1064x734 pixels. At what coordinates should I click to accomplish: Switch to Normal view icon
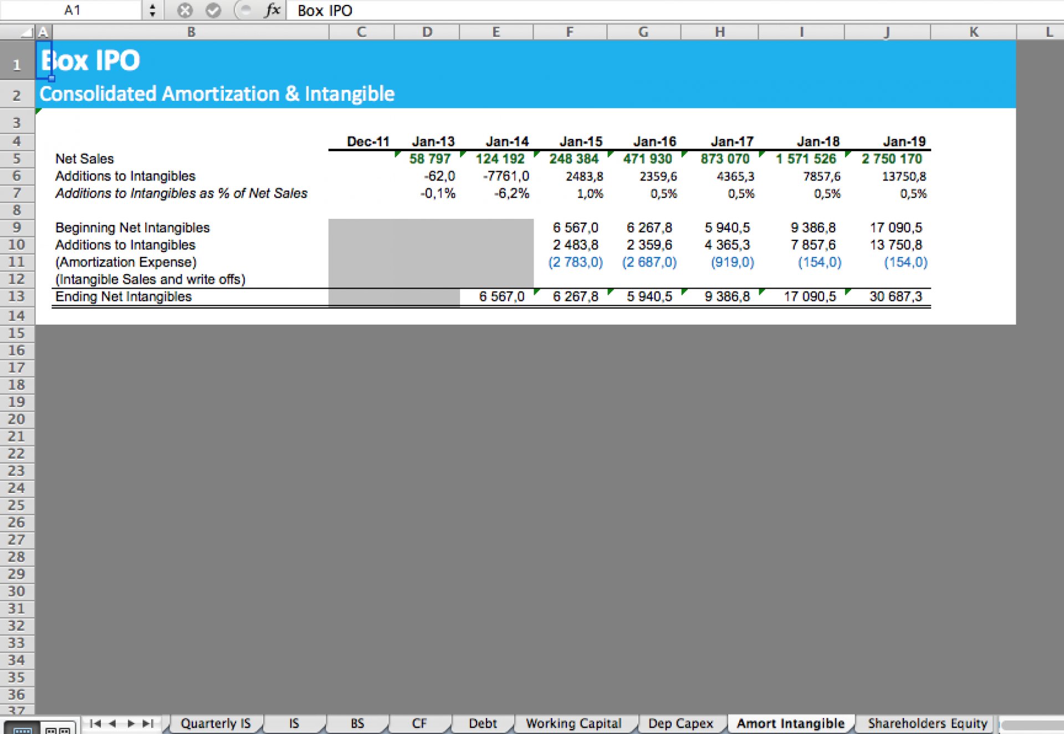pos(22,729)
